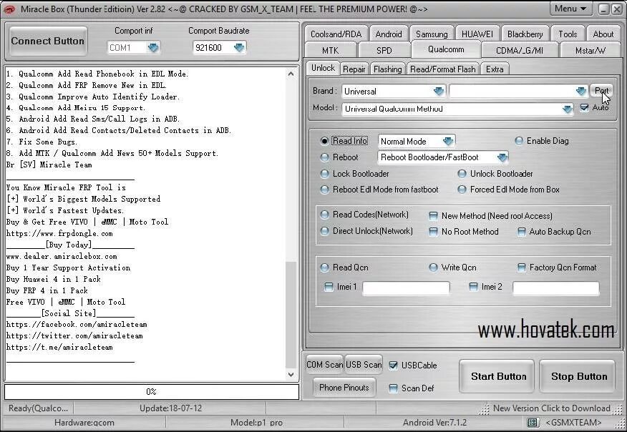Select Forced Edl Mode from Box

(462, 190)
